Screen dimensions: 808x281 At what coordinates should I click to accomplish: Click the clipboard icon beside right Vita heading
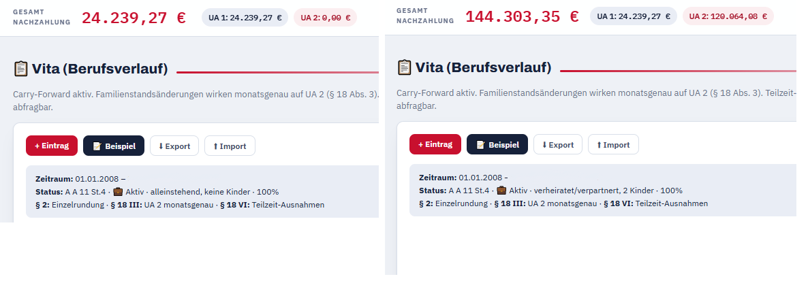(x=404, y=67)
